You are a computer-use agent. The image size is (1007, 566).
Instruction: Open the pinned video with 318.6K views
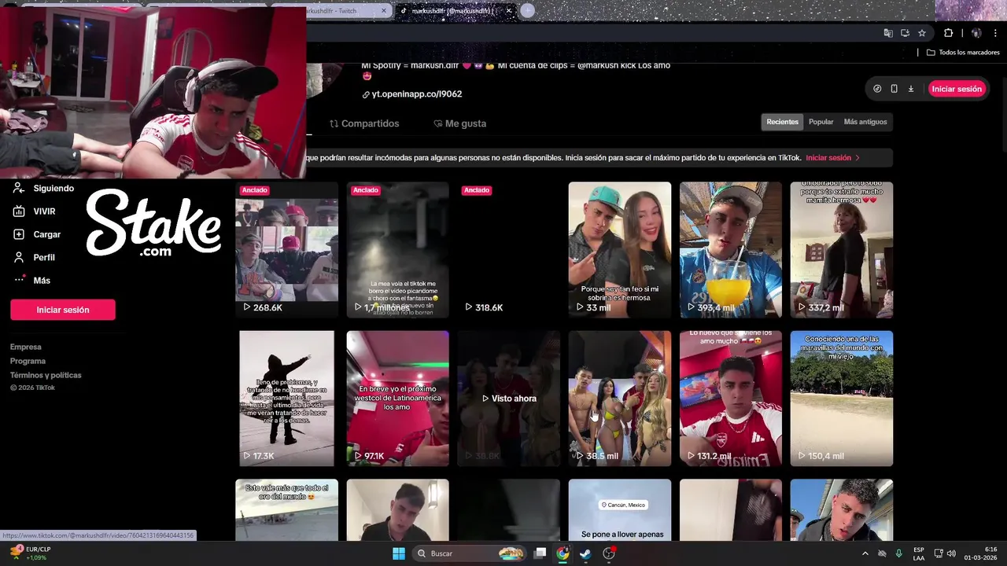(x=508, y=250)
